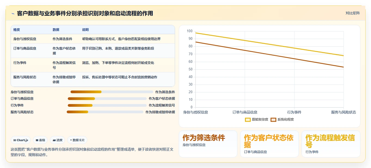Image resolution: width=371 pixels, height=168 pixels.
Task: Click the 订单与商品信息 progress bar
Action: pos(107,99)
